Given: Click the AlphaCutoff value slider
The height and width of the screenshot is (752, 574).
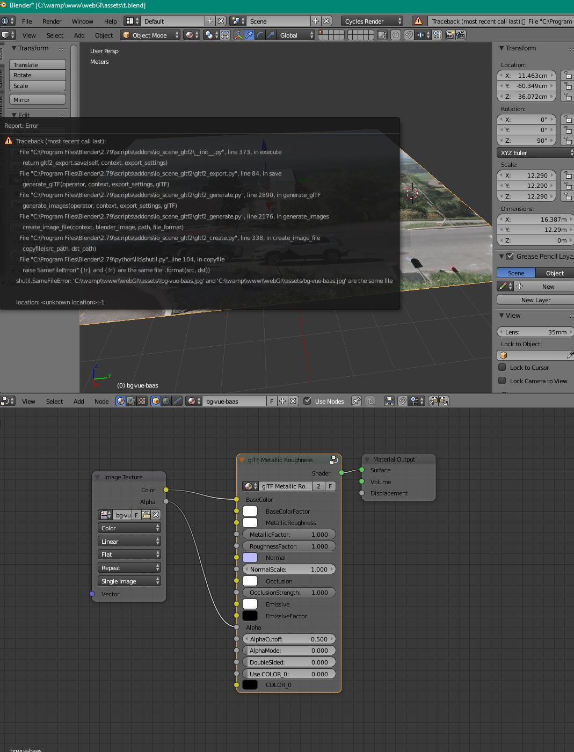Looking at the screenshot, I should click(289, 639).
